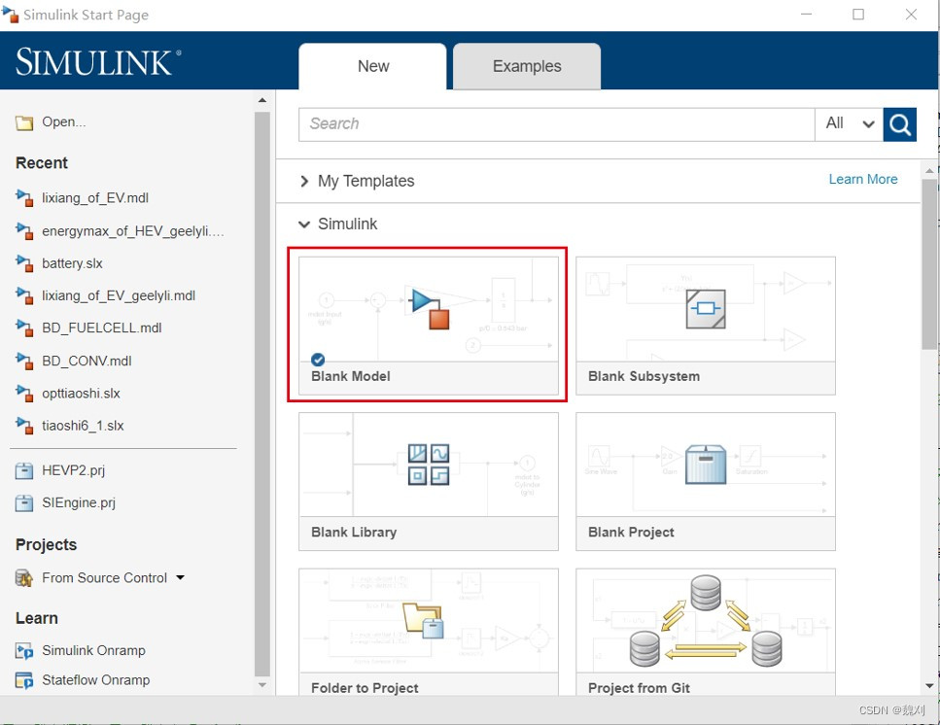The height and width of the screenshot is (725, 940).
Task: Open recent file BD_FUELCELL.mdl
Action: click(x=102, y=328)
